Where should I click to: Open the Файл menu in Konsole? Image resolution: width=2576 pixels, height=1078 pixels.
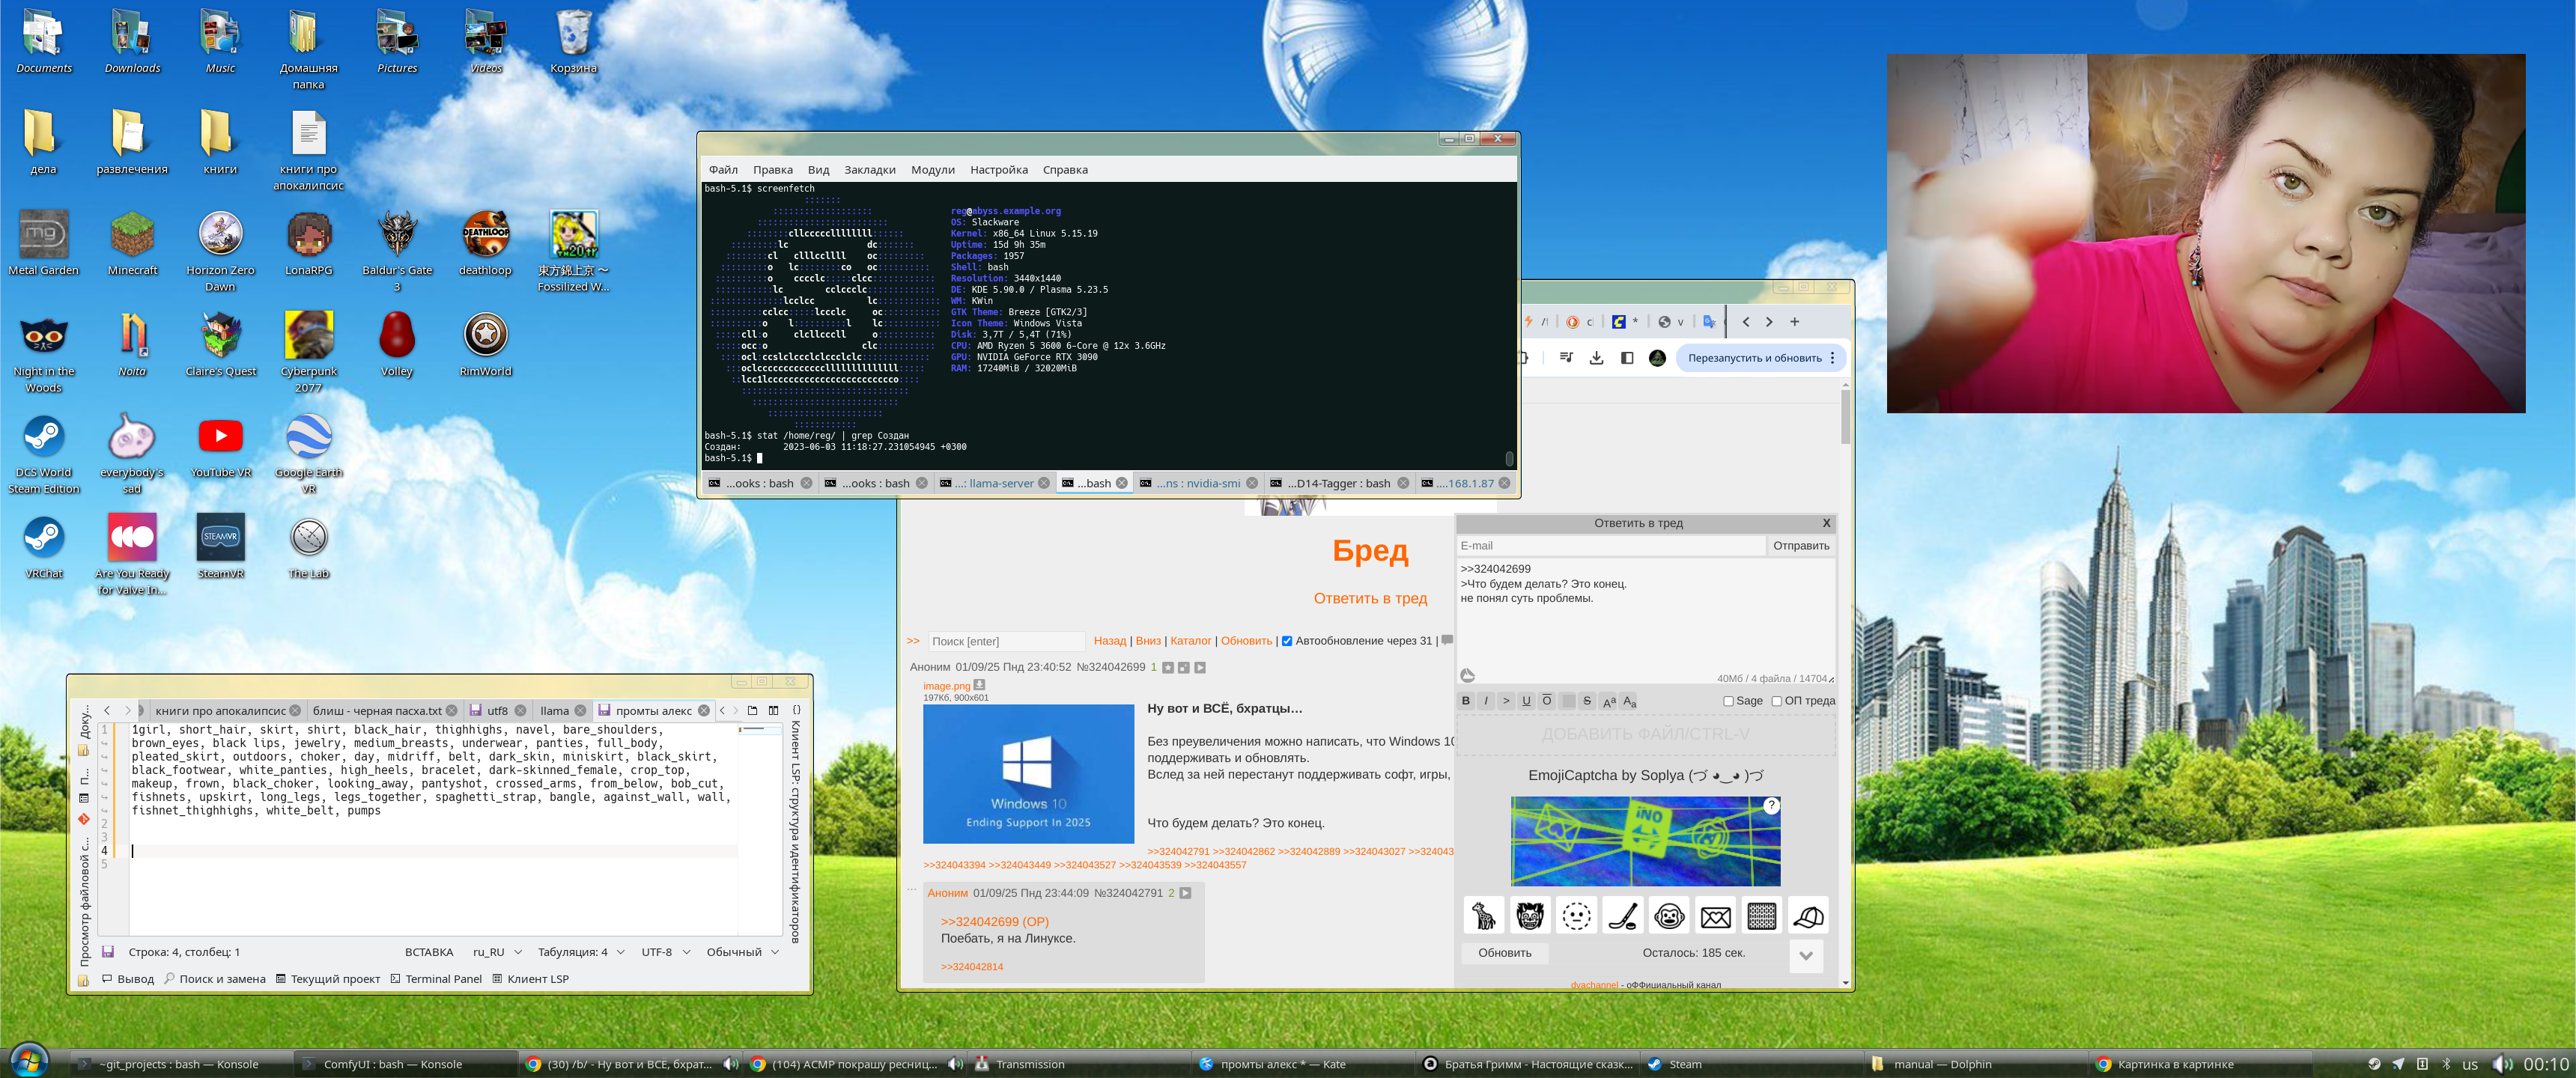tap(723, 170)
